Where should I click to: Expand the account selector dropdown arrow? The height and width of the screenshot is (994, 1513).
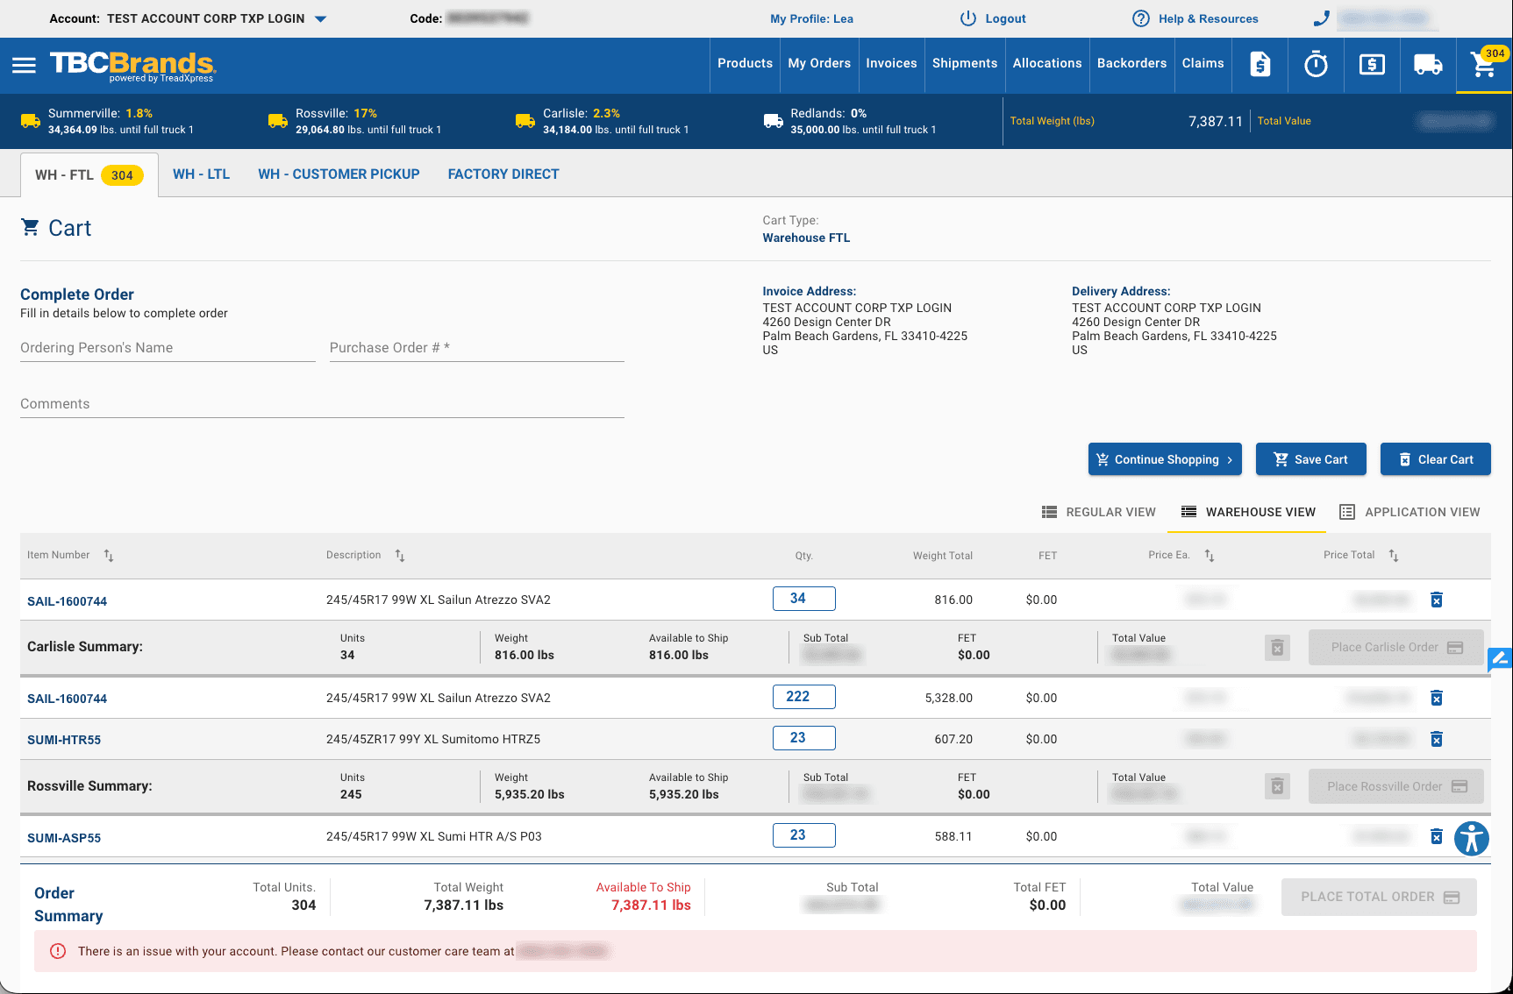click(321, 18)
